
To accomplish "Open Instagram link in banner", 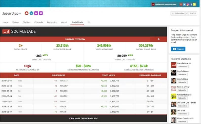I will point(188,5).
